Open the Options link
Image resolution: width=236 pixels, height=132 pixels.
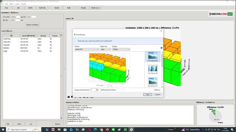[157, 90]
